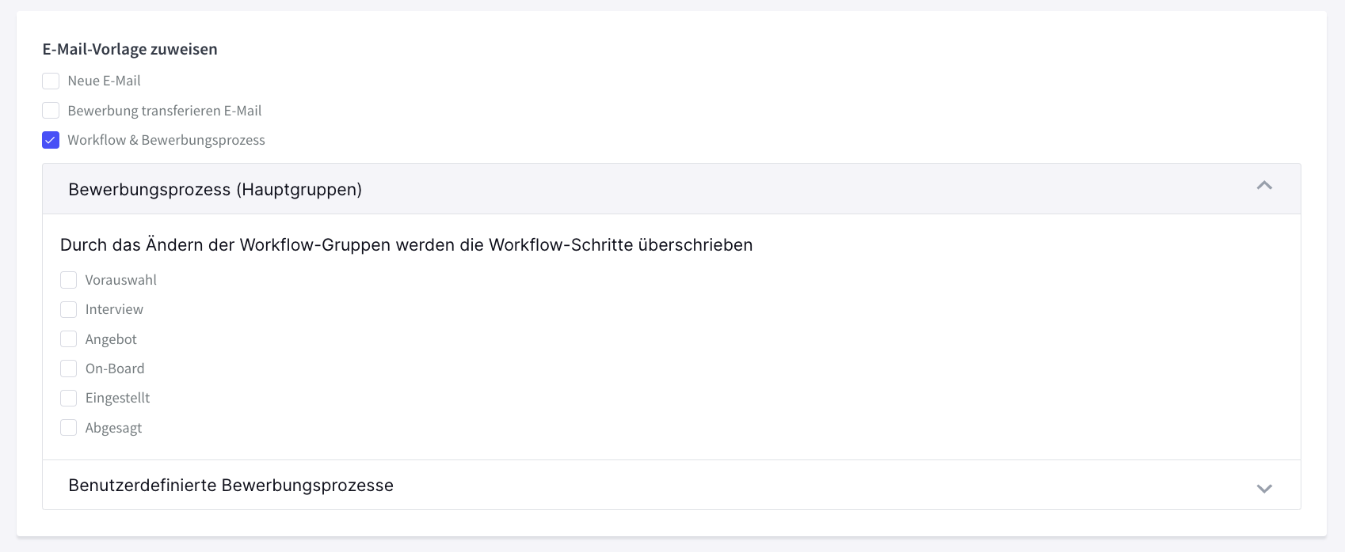Click the Vorauswahl label text
Screen dimensions: 1345x552
[120, 280]
